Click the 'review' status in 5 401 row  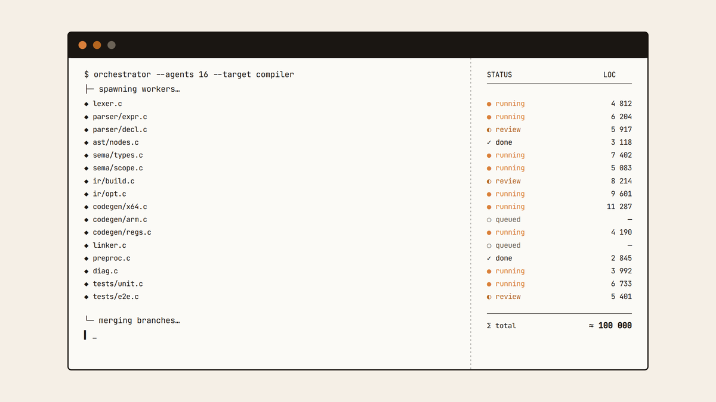click(x=508, y=297)
